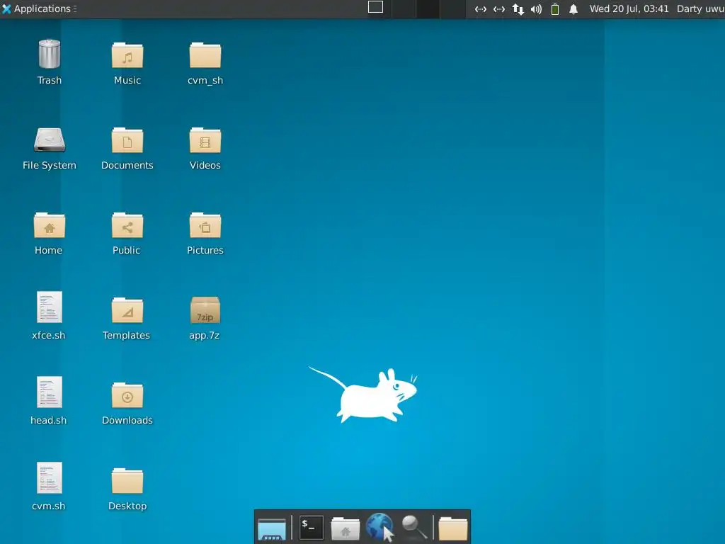Open the folder icon at dock's end
This screenshot has height=544, width=725.
(453, 528)
